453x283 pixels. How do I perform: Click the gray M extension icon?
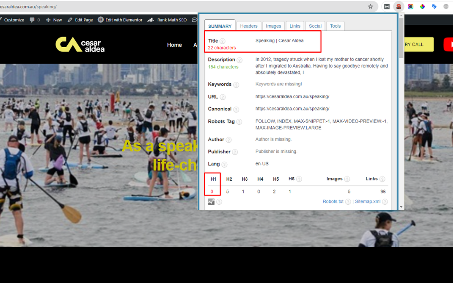point(386,6)
